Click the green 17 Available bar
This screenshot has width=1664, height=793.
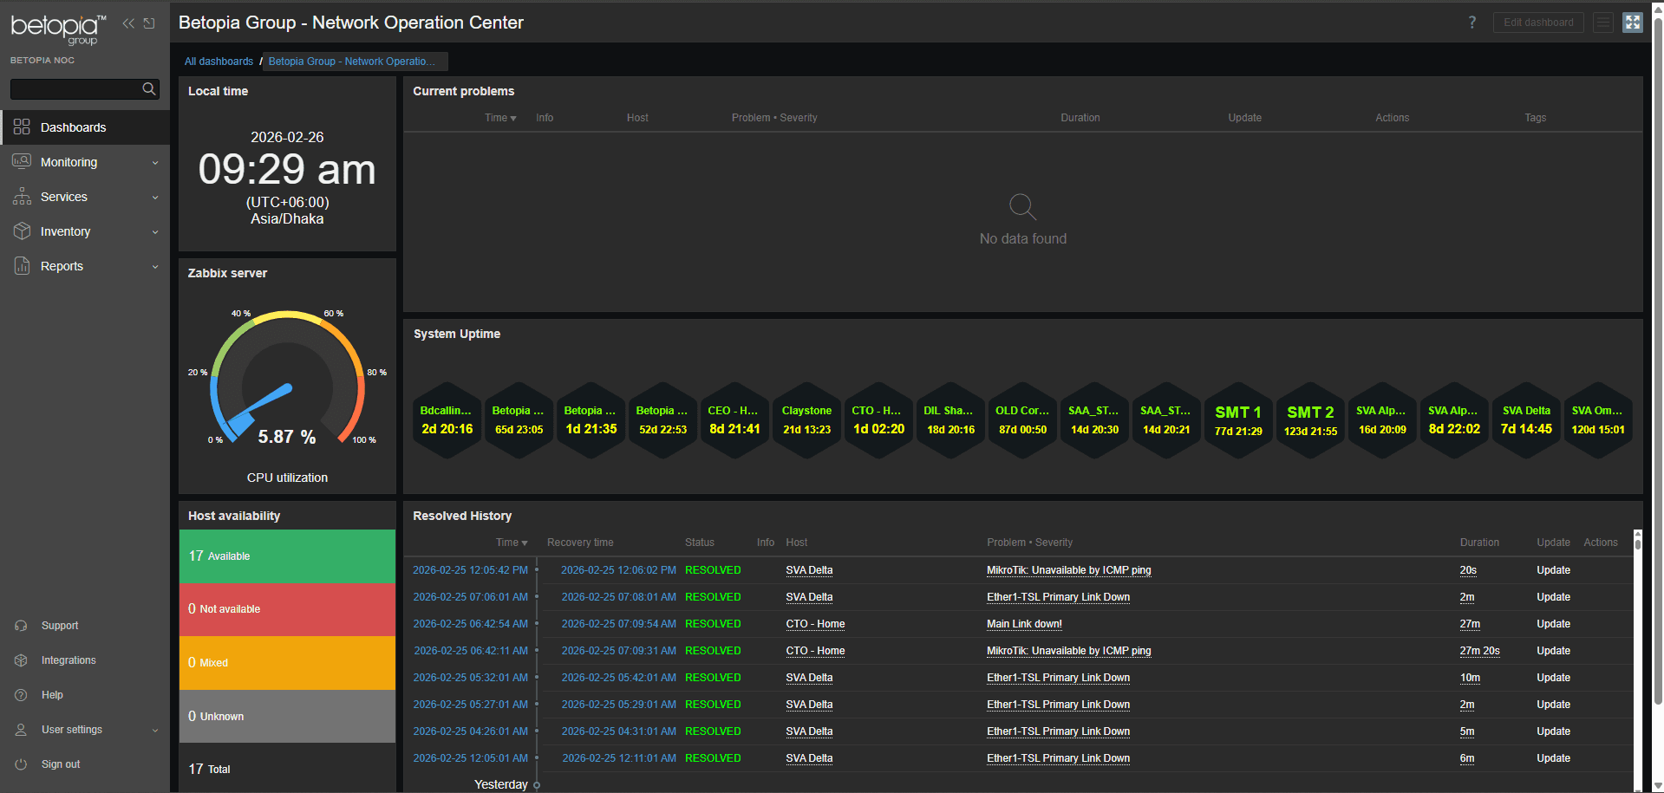(287, 556)
